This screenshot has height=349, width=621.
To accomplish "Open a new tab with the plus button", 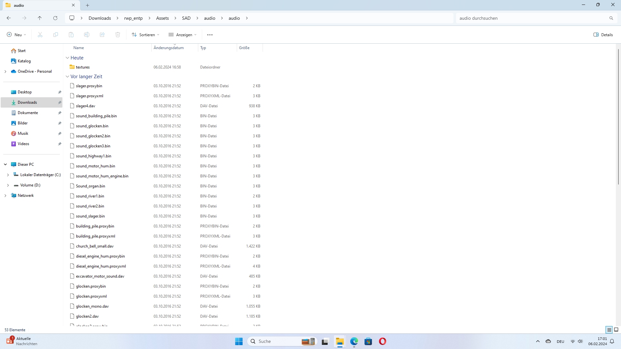I will (88, 5).
